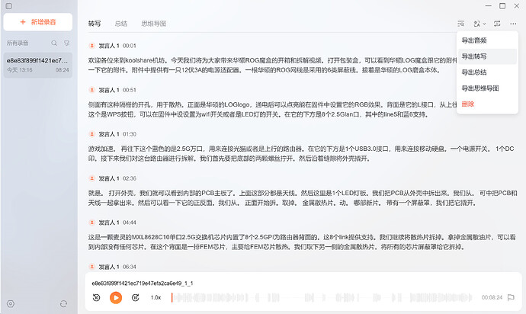Play the recording

coord(116,297)
